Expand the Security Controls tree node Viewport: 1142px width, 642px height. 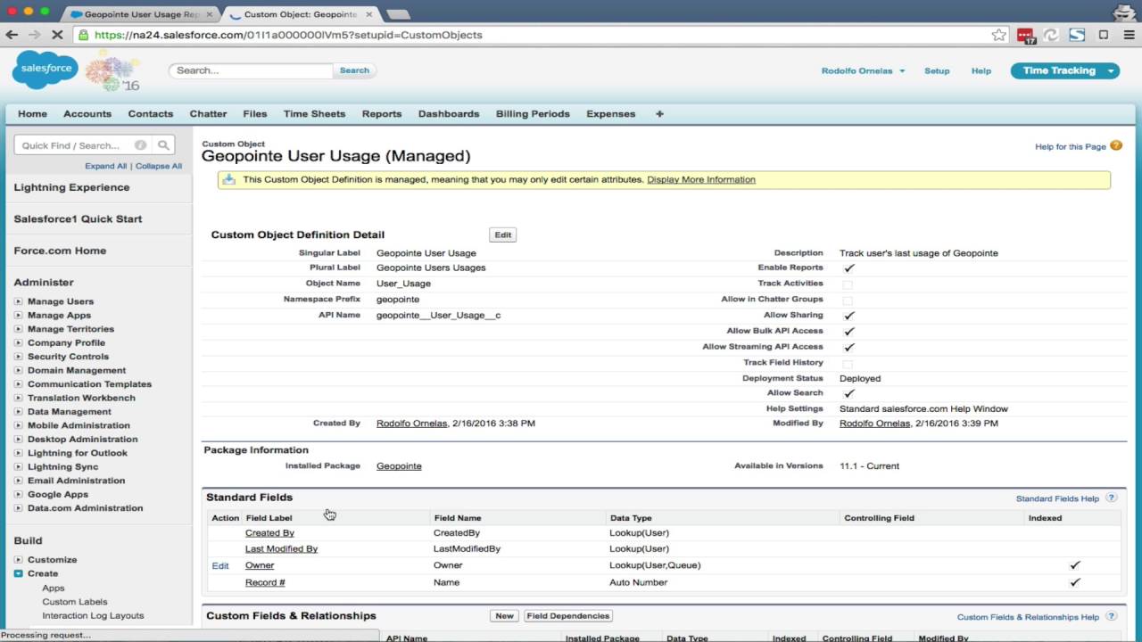[18, 357]
